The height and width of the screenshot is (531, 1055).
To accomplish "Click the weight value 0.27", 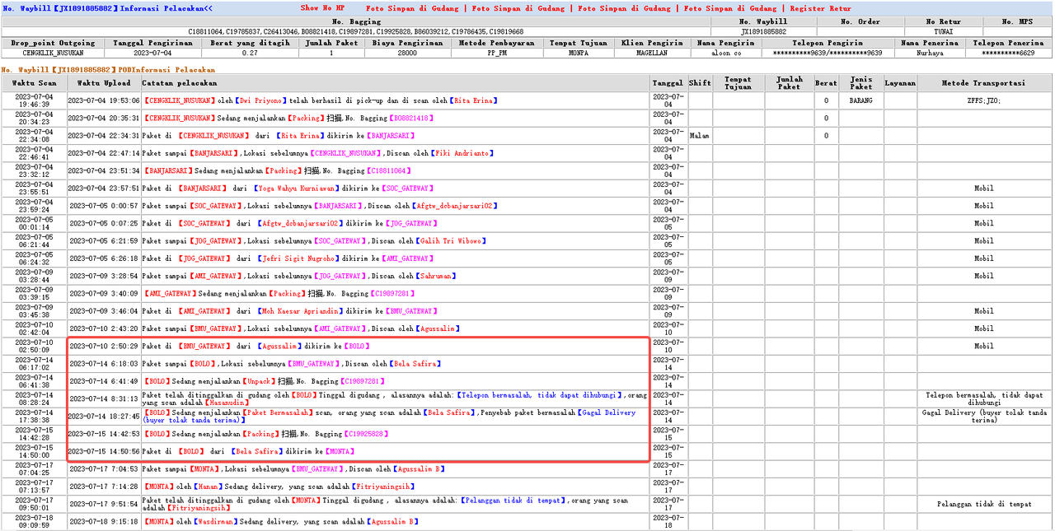I will [x=249, y=53].
